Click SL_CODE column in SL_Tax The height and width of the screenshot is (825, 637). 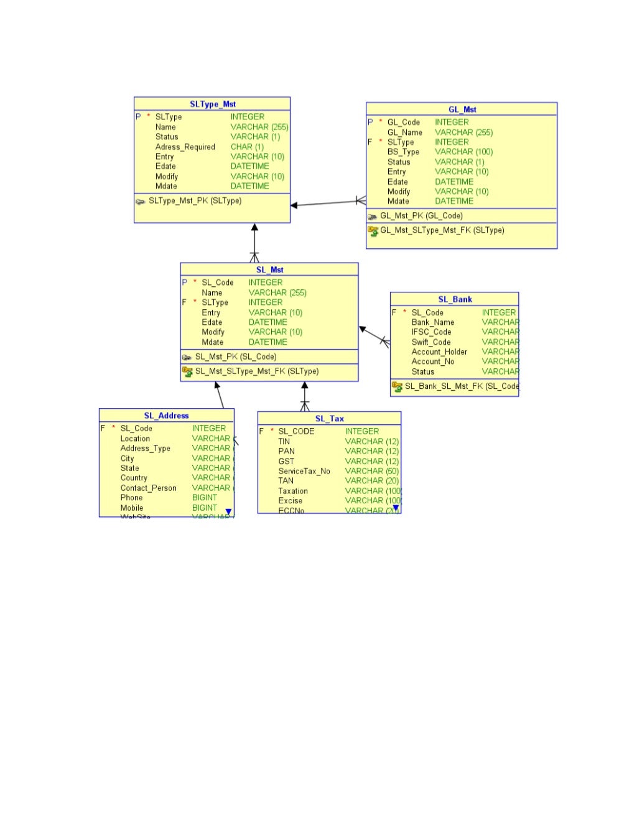[296, 432]
